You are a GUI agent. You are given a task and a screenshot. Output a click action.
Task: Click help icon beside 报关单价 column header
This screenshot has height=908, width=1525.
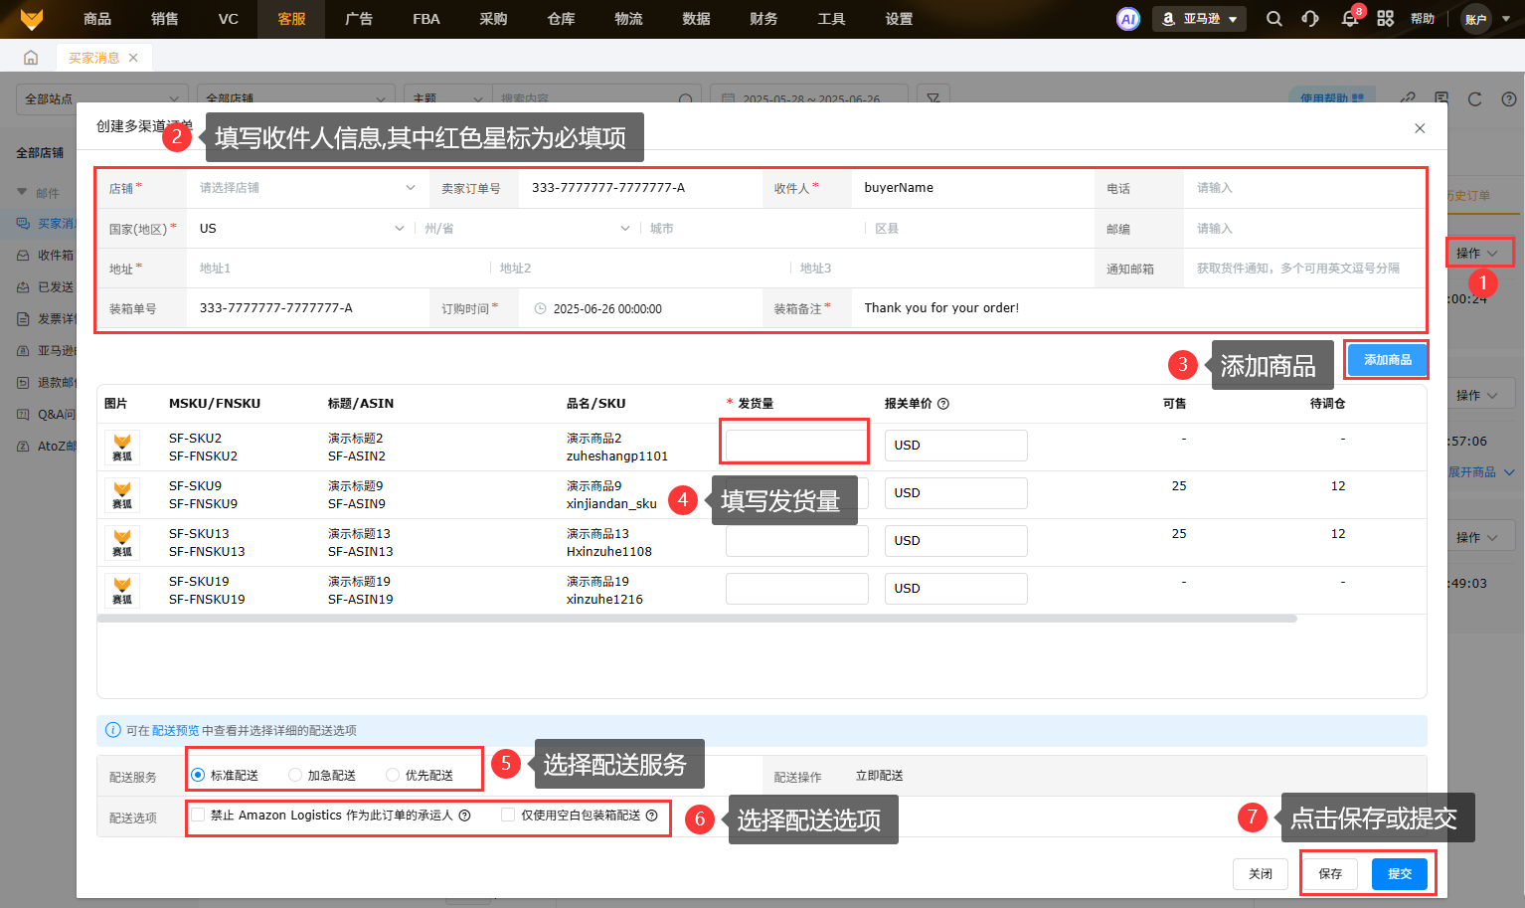pyautogui.click(x=943, y=404)
